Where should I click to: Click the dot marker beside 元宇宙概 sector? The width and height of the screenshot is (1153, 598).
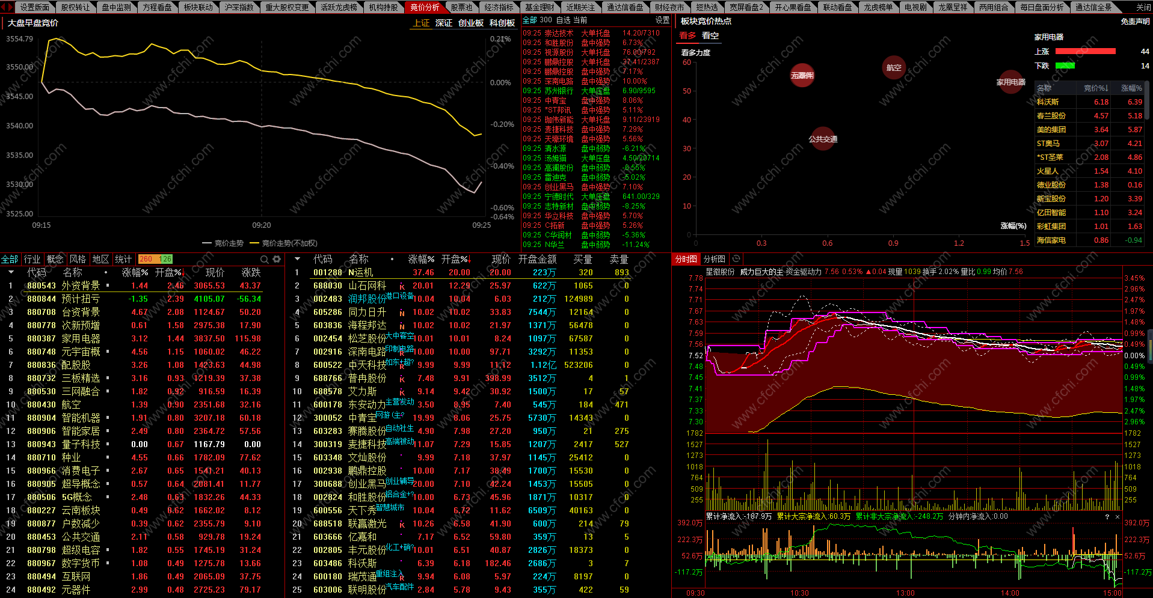(108, 352)
